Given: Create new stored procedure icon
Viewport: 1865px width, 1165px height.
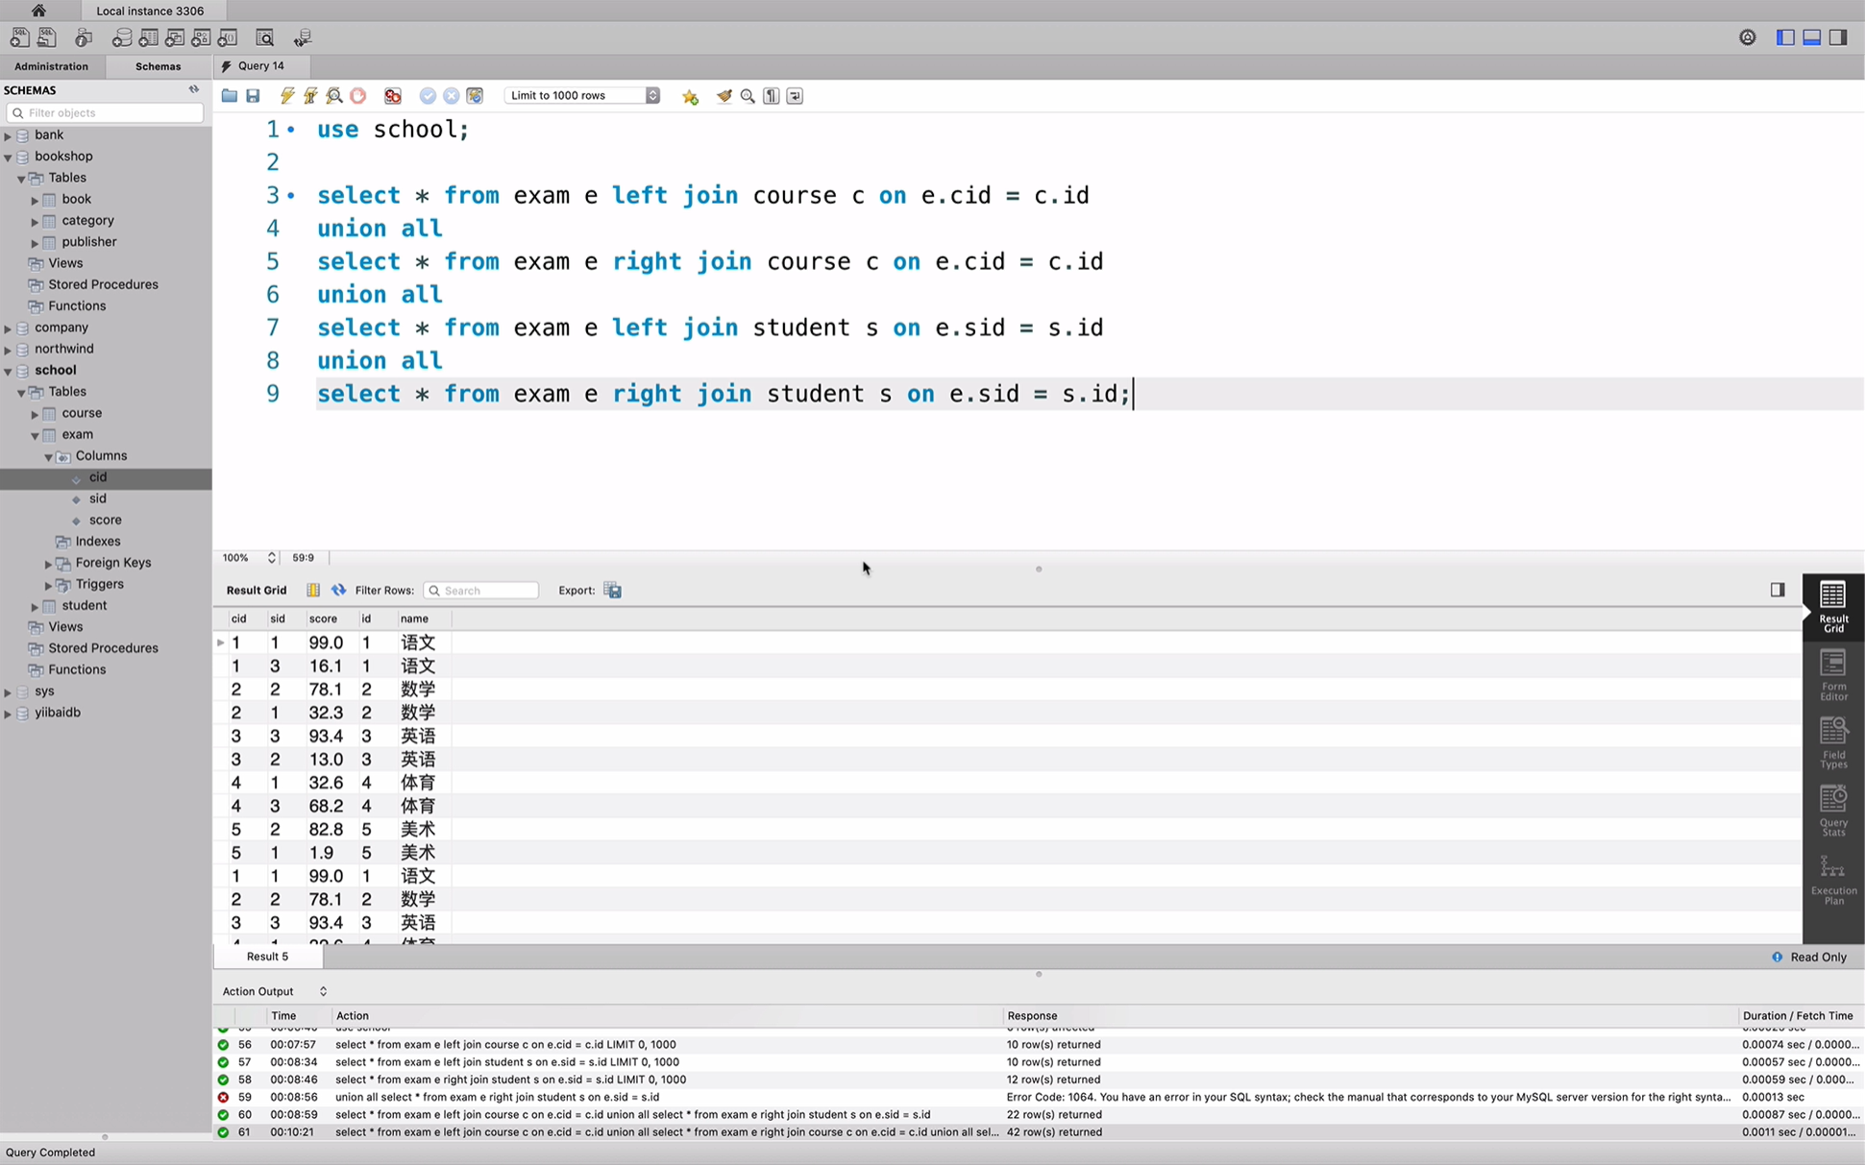Looking at the screenshot, I should tap(201, 37).
